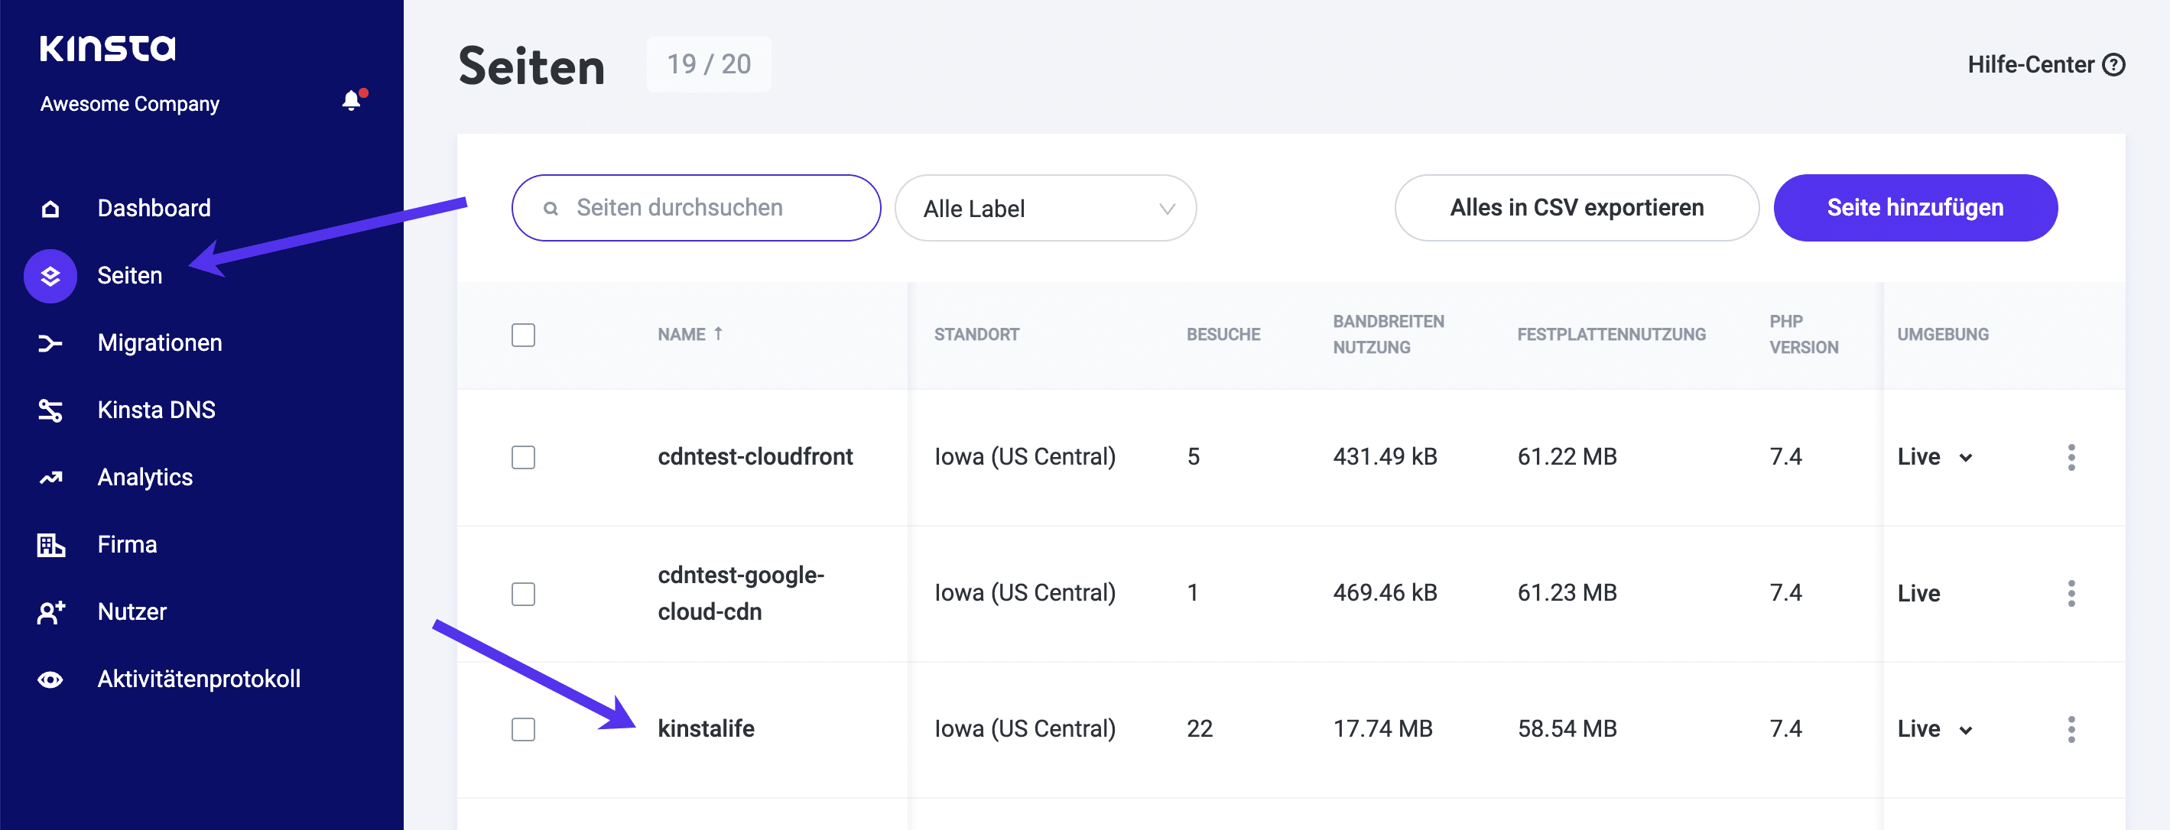Open Kinsta DNS in the sidebar
2170x830 pixels.
click(157, 410)
